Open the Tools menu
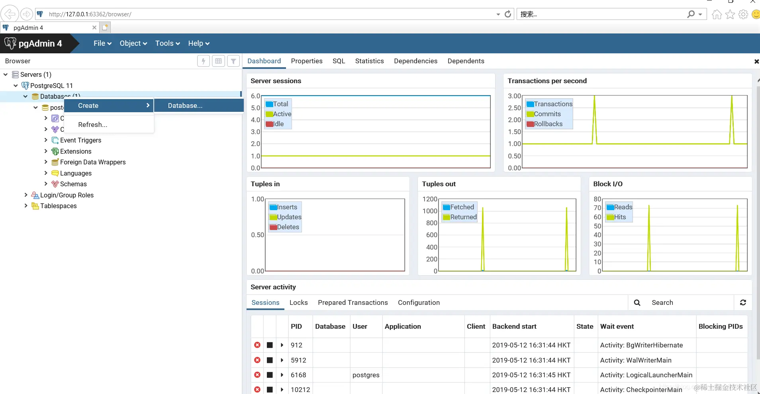The width and height of the screenshot is (760, 394). 168,43
